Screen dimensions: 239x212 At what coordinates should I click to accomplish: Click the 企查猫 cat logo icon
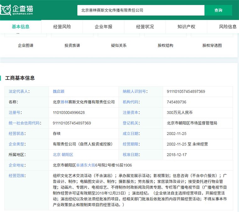(6, 10)
